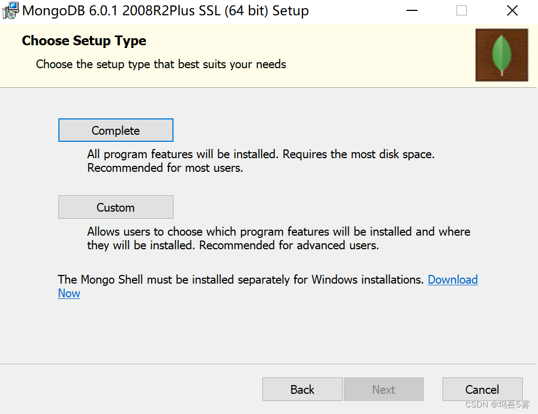Click the greyed-out Next button
Image resolution: width=538 pixels, height=414 pixels.
tap(384, 389)
